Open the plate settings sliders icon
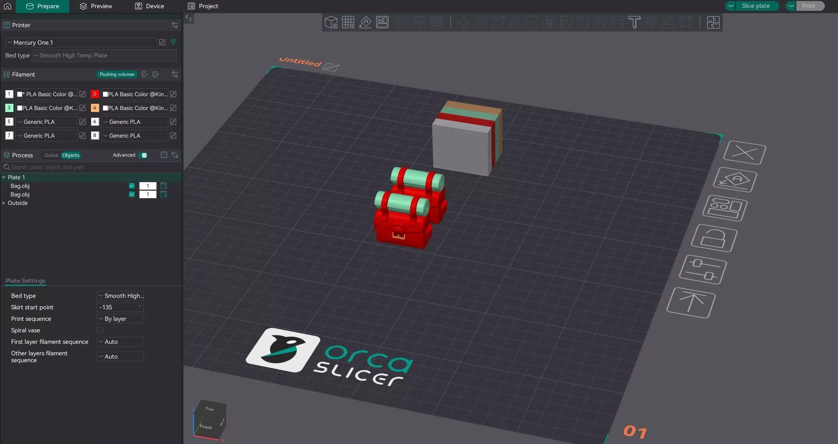Image resolution: width=838 pixels, height=444 pixels. 703,270
